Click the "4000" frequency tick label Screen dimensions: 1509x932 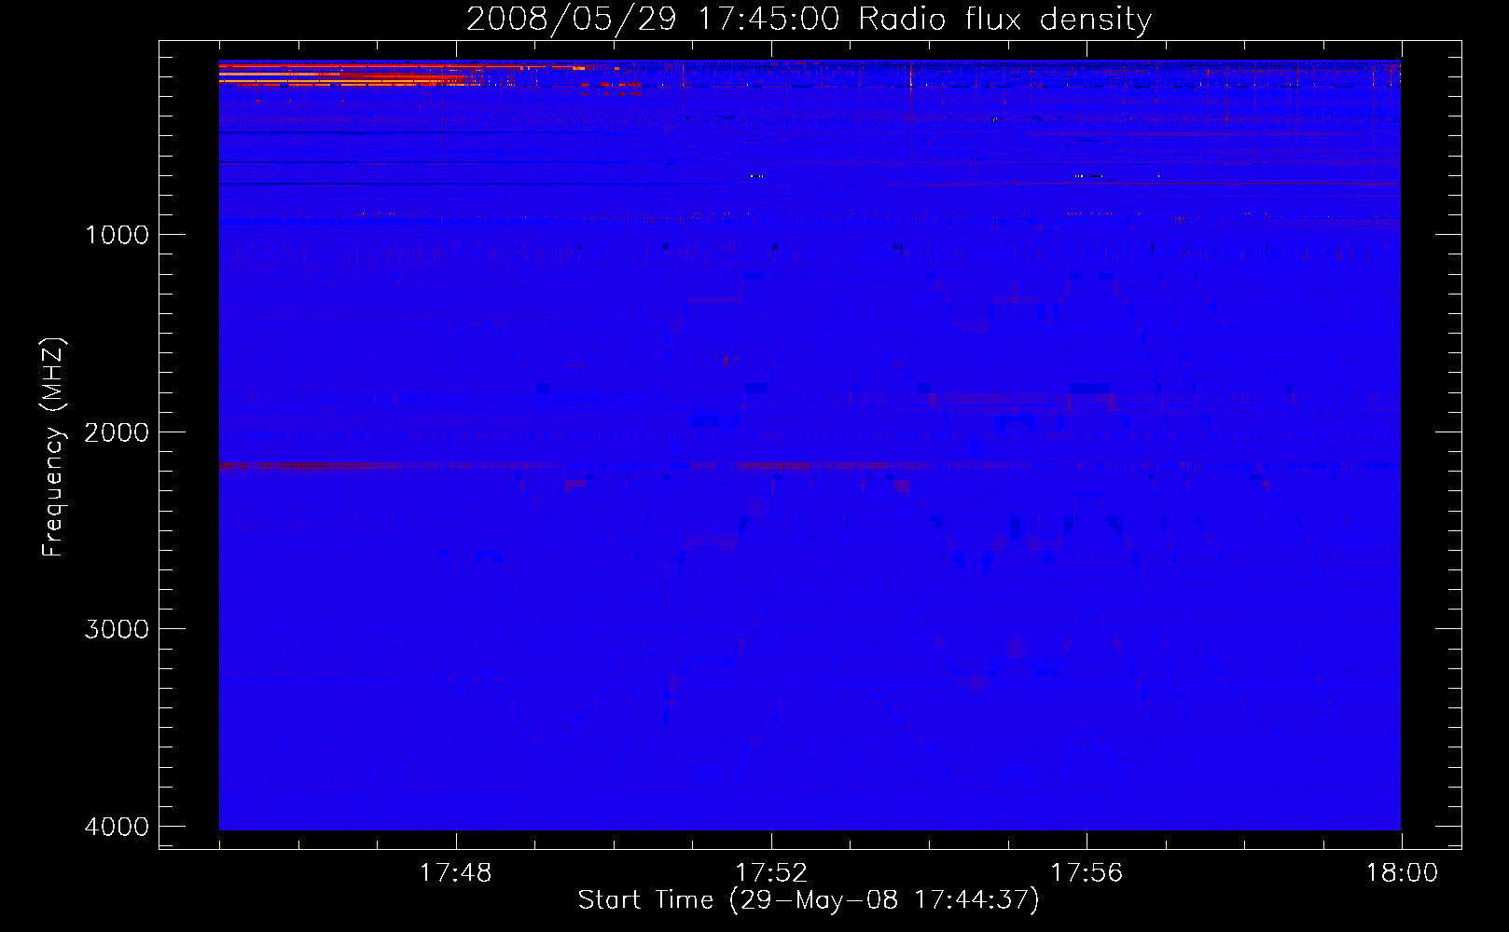point(117,827)
